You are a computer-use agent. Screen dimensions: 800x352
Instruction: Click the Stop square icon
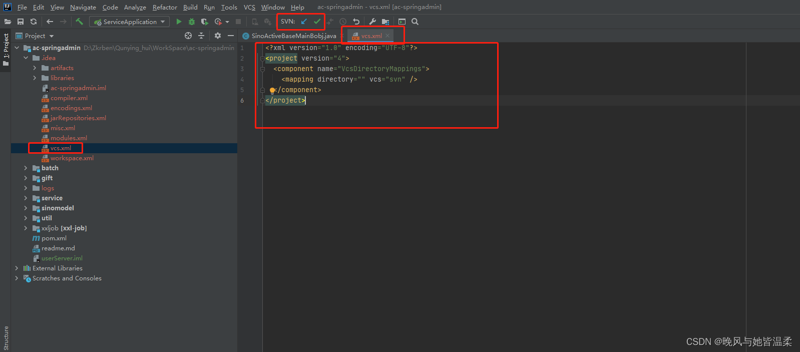[238, 22]
